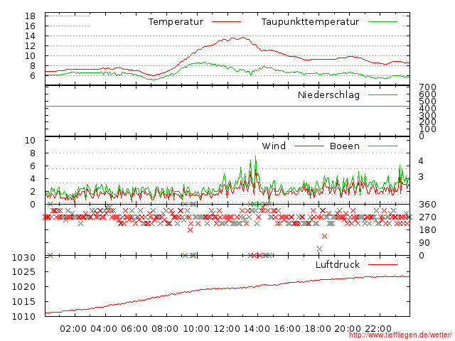Click the 700 precipitation axis value
Viewport: 455px width, 341px height.
427,87
